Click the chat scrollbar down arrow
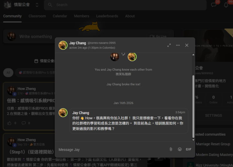The width and height of the screenshot is (233, 167). 193,140
